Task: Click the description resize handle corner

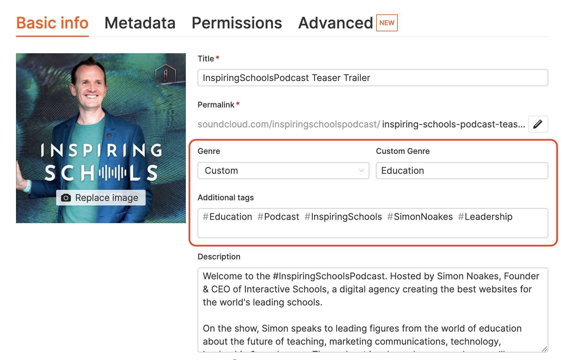Action: [x=544, y=349]
